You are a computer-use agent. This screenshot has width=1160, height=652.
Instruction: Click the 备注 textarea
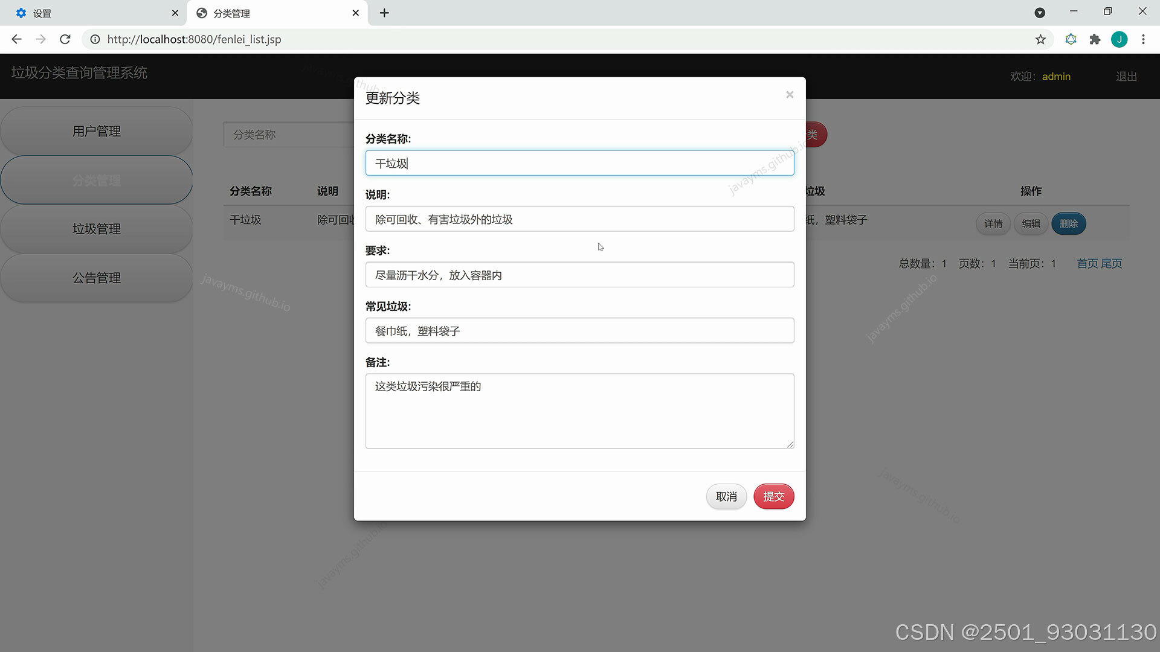click(579, 411)
